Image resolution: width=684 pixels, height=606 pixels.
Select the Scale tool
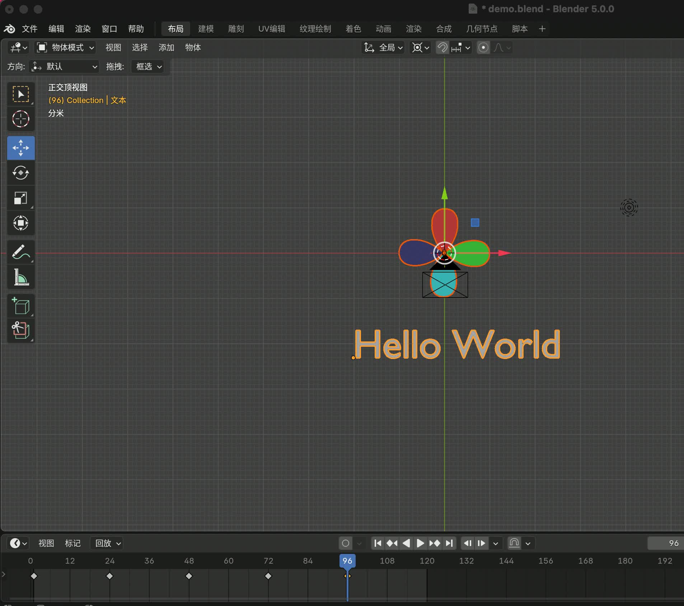[x=21, y=198]
